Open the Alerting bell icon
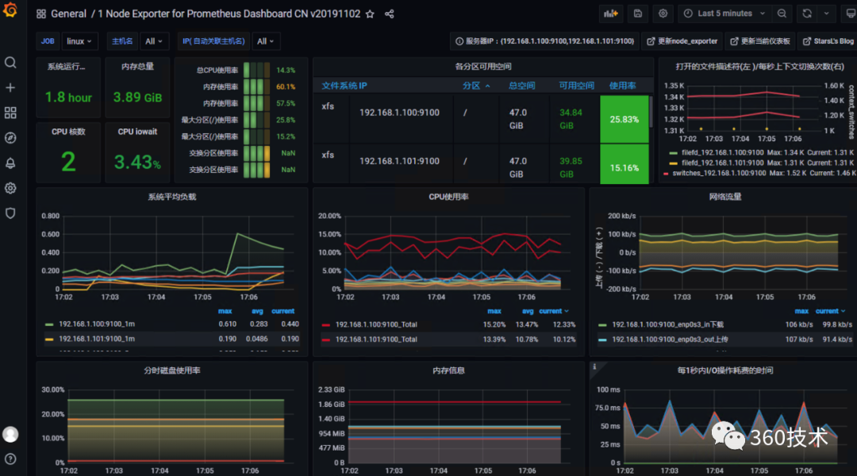 click(x=10, y=163)
